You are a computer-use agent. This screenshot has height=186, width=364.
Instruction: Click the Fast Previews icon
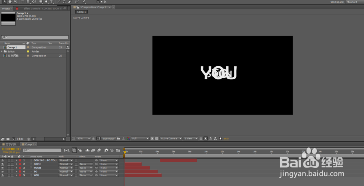point(205,139)
